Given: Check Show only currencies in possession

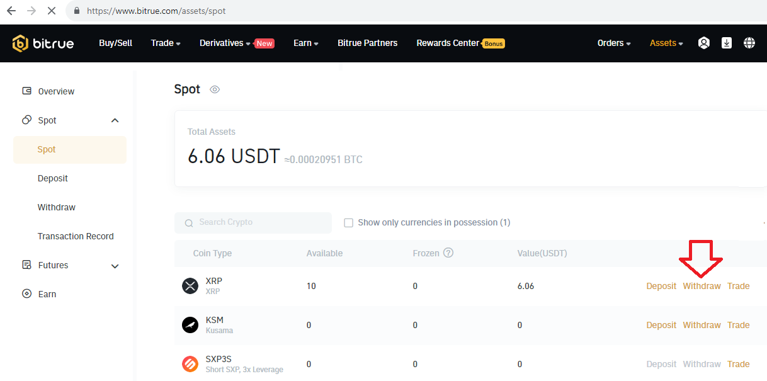Looking at the screenshot, I should tap(348, 223).
